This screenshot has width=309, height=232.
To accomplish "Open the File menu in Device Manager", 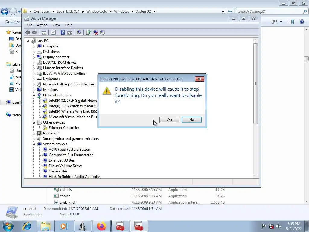I will [30, 25].
